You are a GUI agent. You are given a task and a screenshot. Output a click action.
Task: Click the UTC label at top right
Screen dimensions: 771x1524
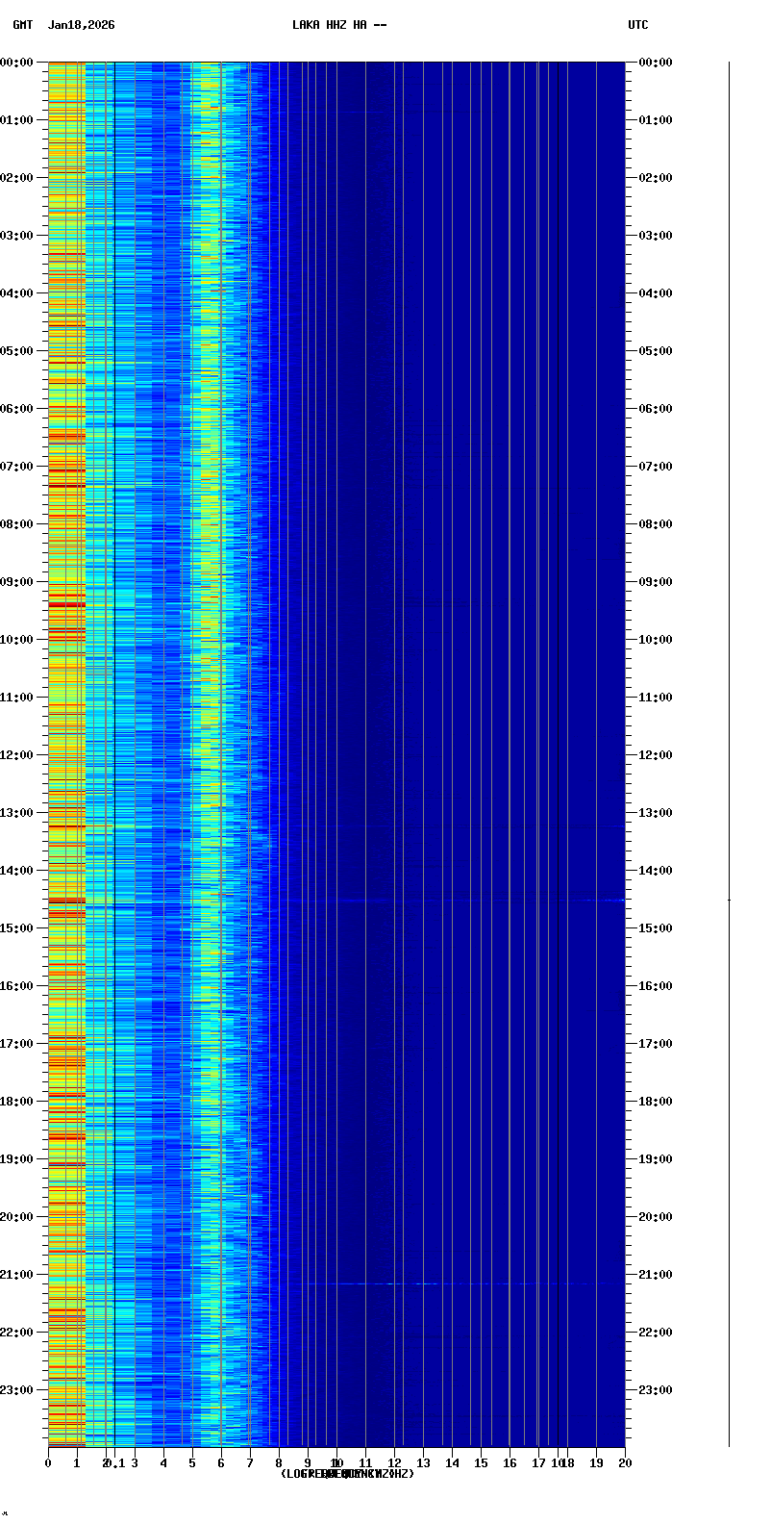[638, 25]
